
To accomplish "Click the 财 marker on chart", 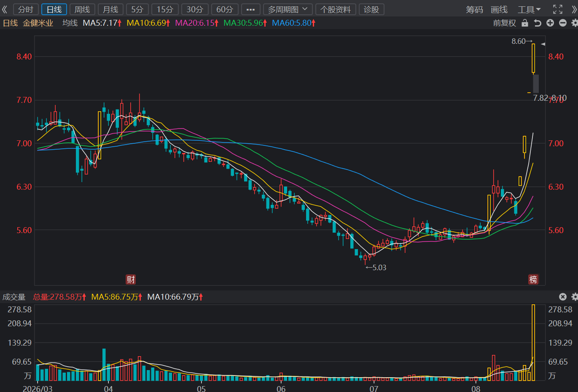I will point(131,279).
